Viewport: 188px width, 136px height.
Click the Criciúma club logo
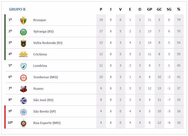coord(23,54)
